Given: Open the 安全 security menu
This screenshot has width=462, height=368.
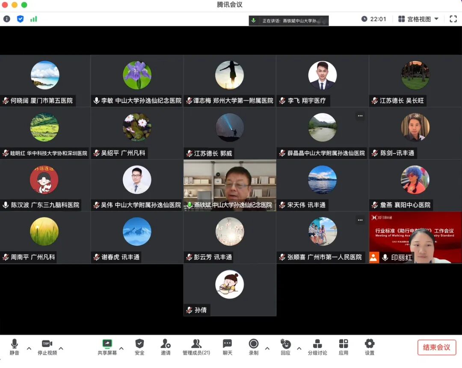Looking at the screenshot, I should (x=139, y=347).
